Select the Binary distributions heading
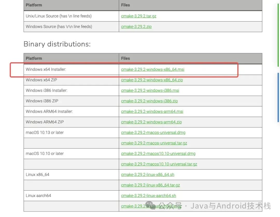The height and width of the screenshot is (217, 280). 57,44
